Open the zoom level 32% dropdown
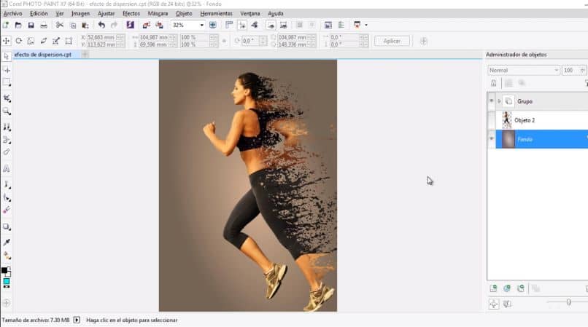Viewport: 588px width, 327px height. [x=202, y=25]
